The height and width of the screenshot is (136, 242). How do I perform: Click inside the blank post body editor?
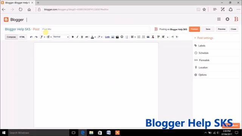[x=96, y=85]
